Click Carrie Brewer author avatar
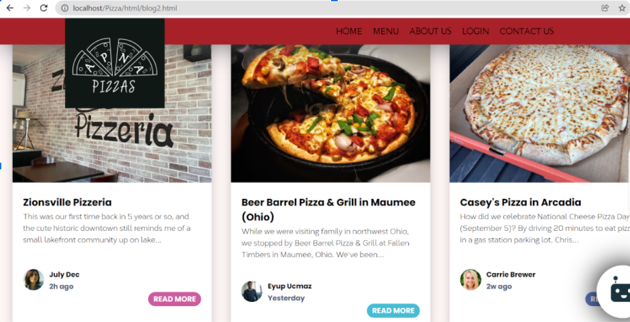Viewport: 630px width, 322px height. [470, 279]
